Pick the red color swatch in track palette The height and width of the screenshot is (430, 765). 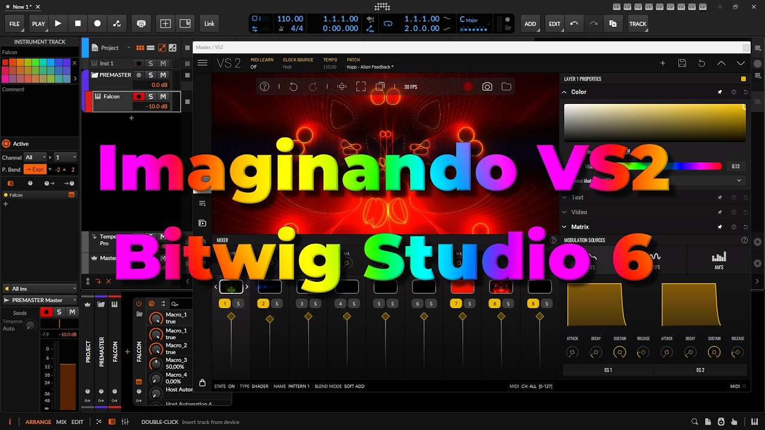point(5,63)
